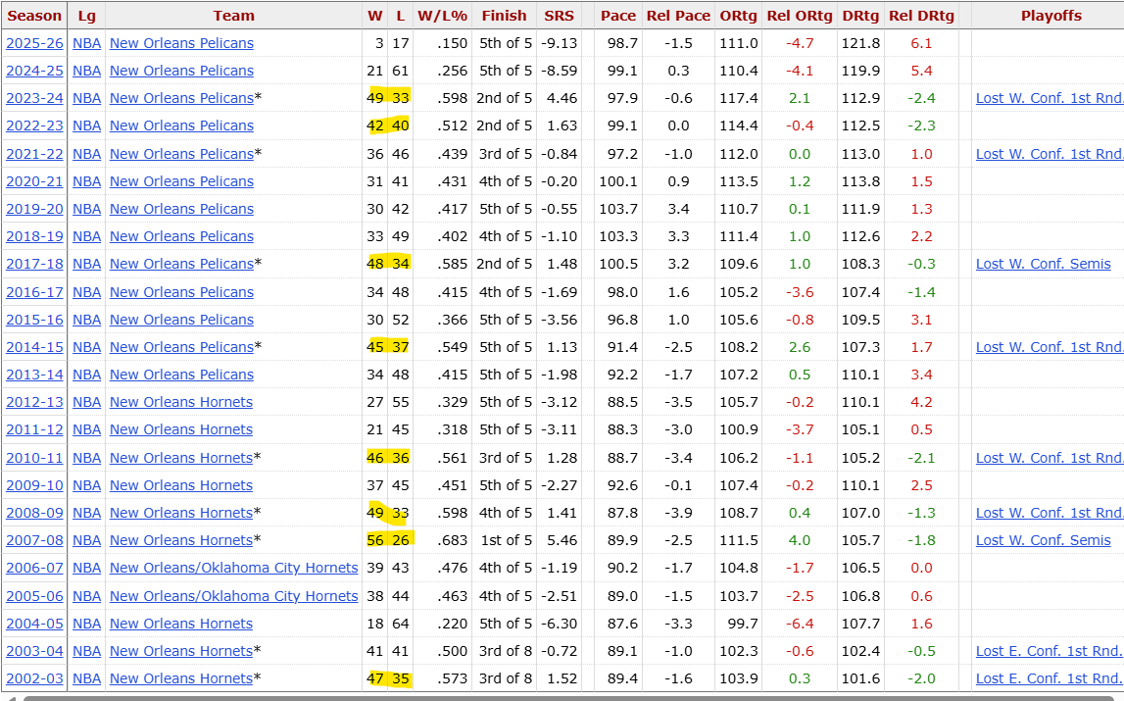The width and height of the screenshot is (1124, 701).
Task: Open the 2002-03 season link
Action: click(x=34, y=678)
